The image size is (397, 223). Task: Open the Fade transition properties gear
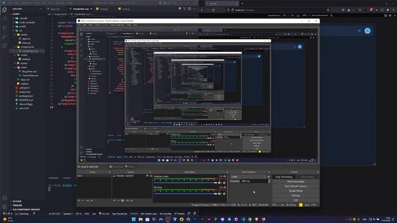coord(269,177)
